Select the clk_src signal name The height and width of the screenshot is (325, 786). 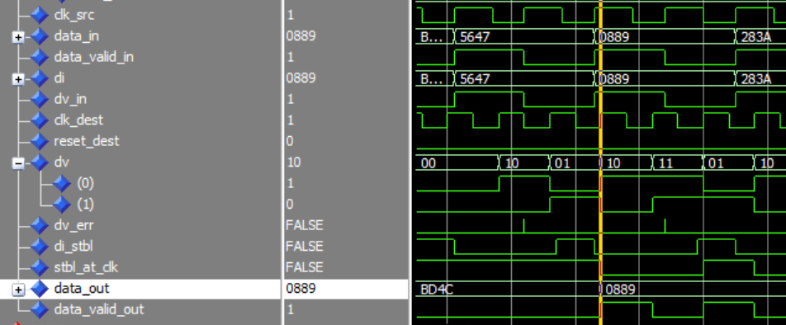[x=73, y=16]
